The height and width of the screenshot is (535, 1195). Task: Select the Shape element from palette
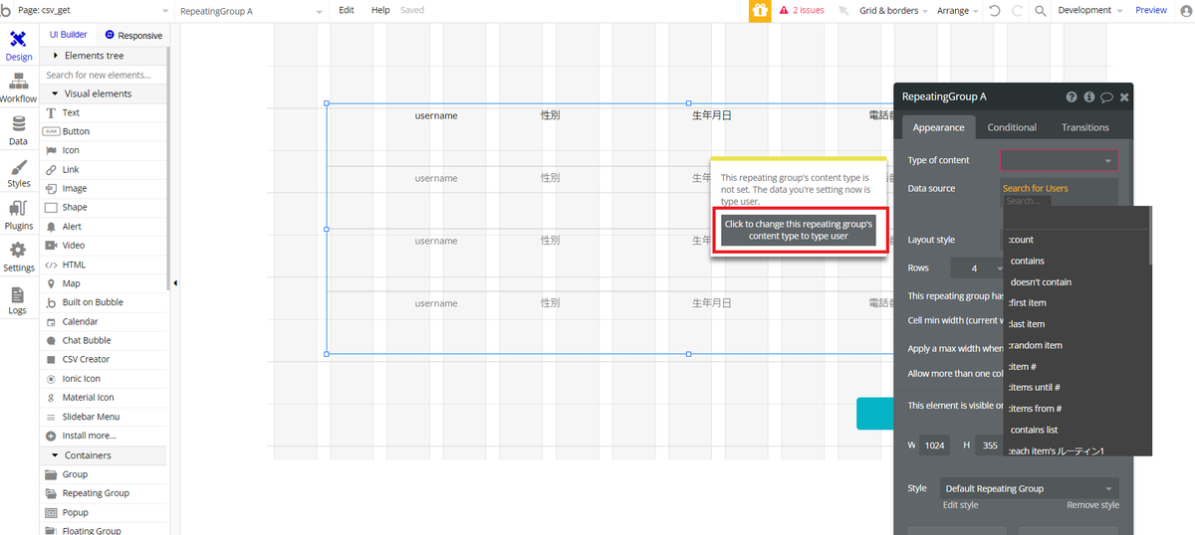(105, 207)
